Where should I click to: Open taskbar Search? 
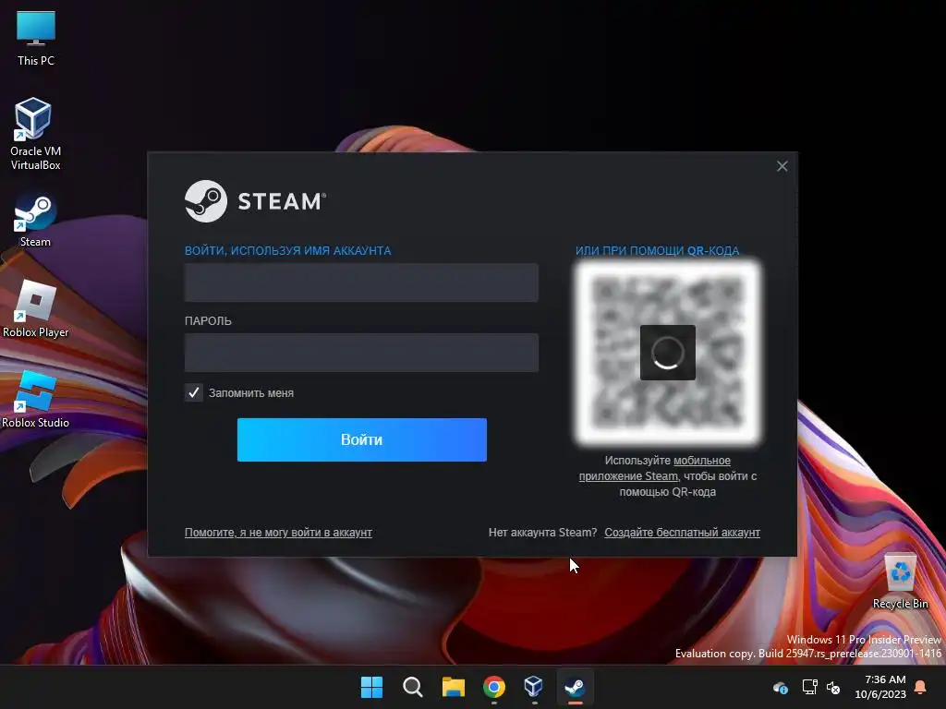(413, 687)
